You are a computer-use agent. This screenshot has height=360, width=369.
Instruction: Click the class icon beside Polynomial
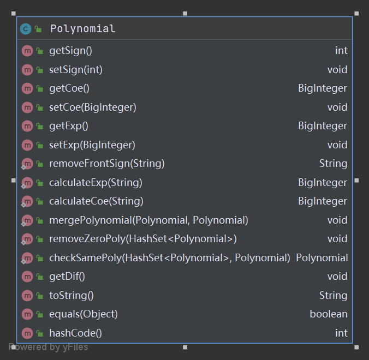point(26,29)
